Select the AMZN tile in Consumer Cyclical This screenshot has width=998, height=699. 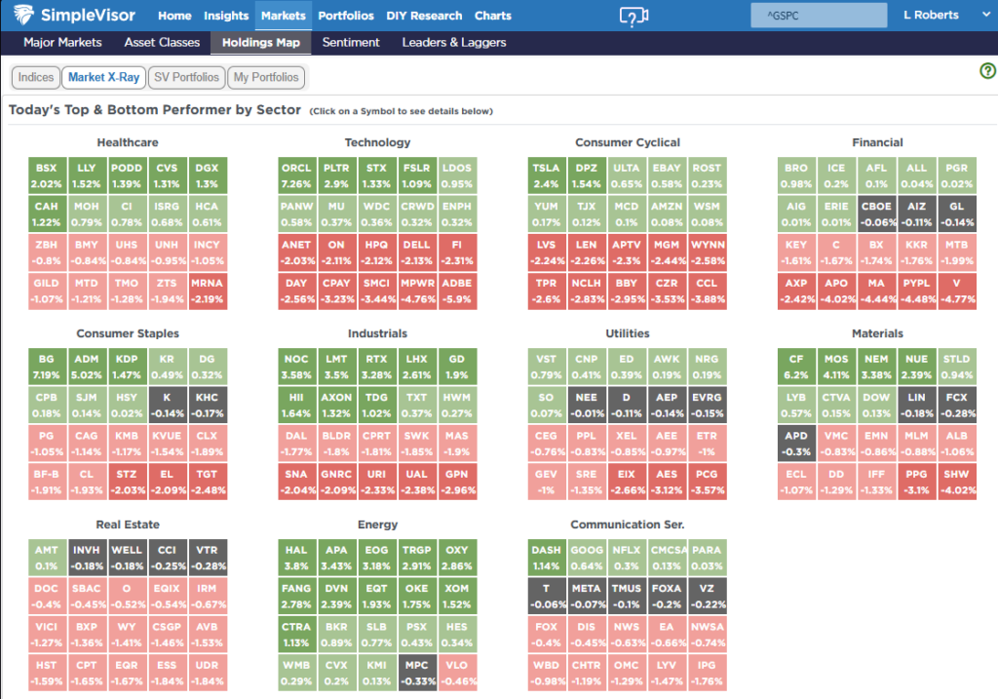coord(667,214)
